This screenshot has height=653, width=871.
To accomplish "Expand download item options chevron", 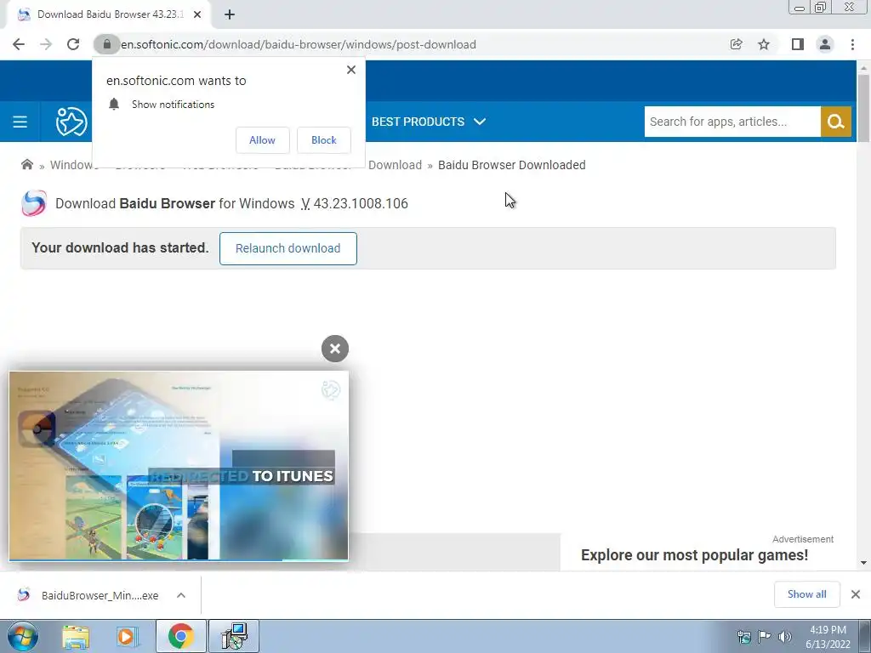I will [181, 595].
